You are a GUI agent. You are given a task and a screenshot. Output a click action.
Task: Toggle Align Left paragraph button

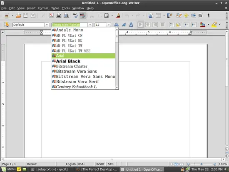pos(140,25)
